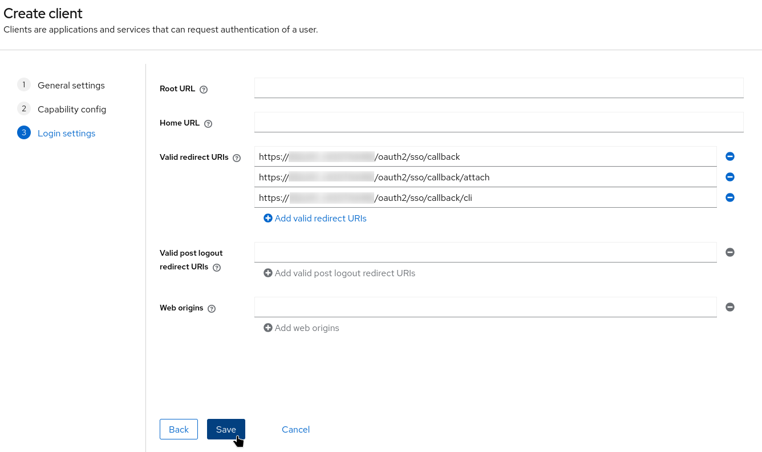Screen dimensions: 762x452
Task: Cancel client creation
Action: click(295, 429)
